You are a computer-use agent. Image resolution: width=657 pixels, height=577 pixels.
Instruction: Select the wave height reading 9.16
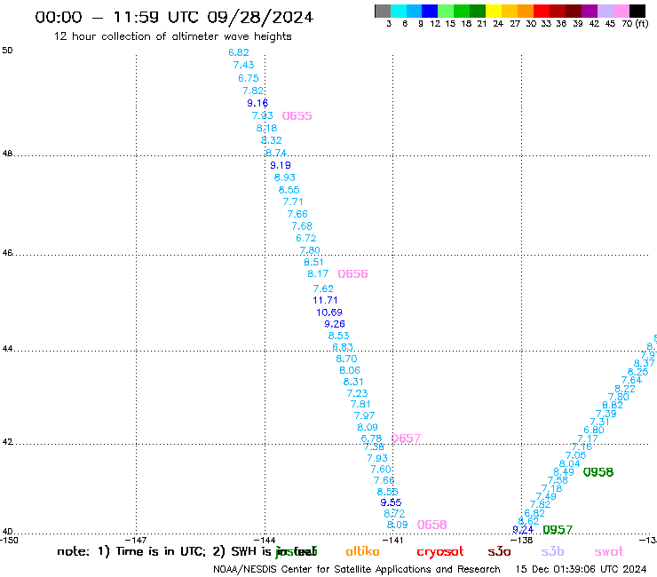[x=257, y=103]
